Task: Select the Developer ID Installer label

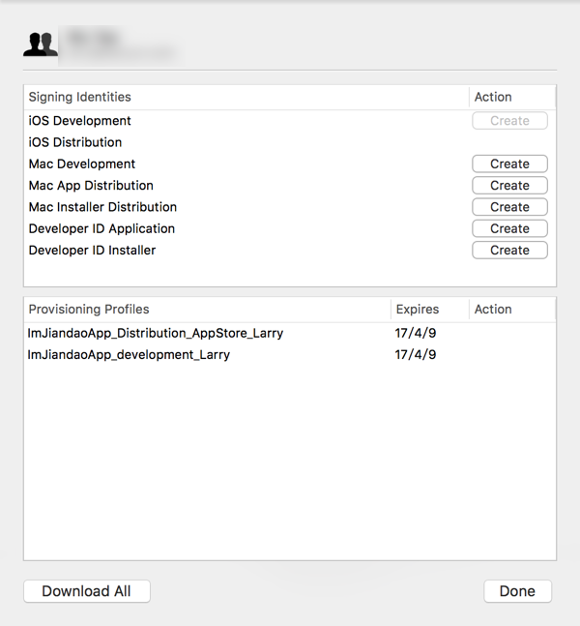Action: (x=92, y=250)
